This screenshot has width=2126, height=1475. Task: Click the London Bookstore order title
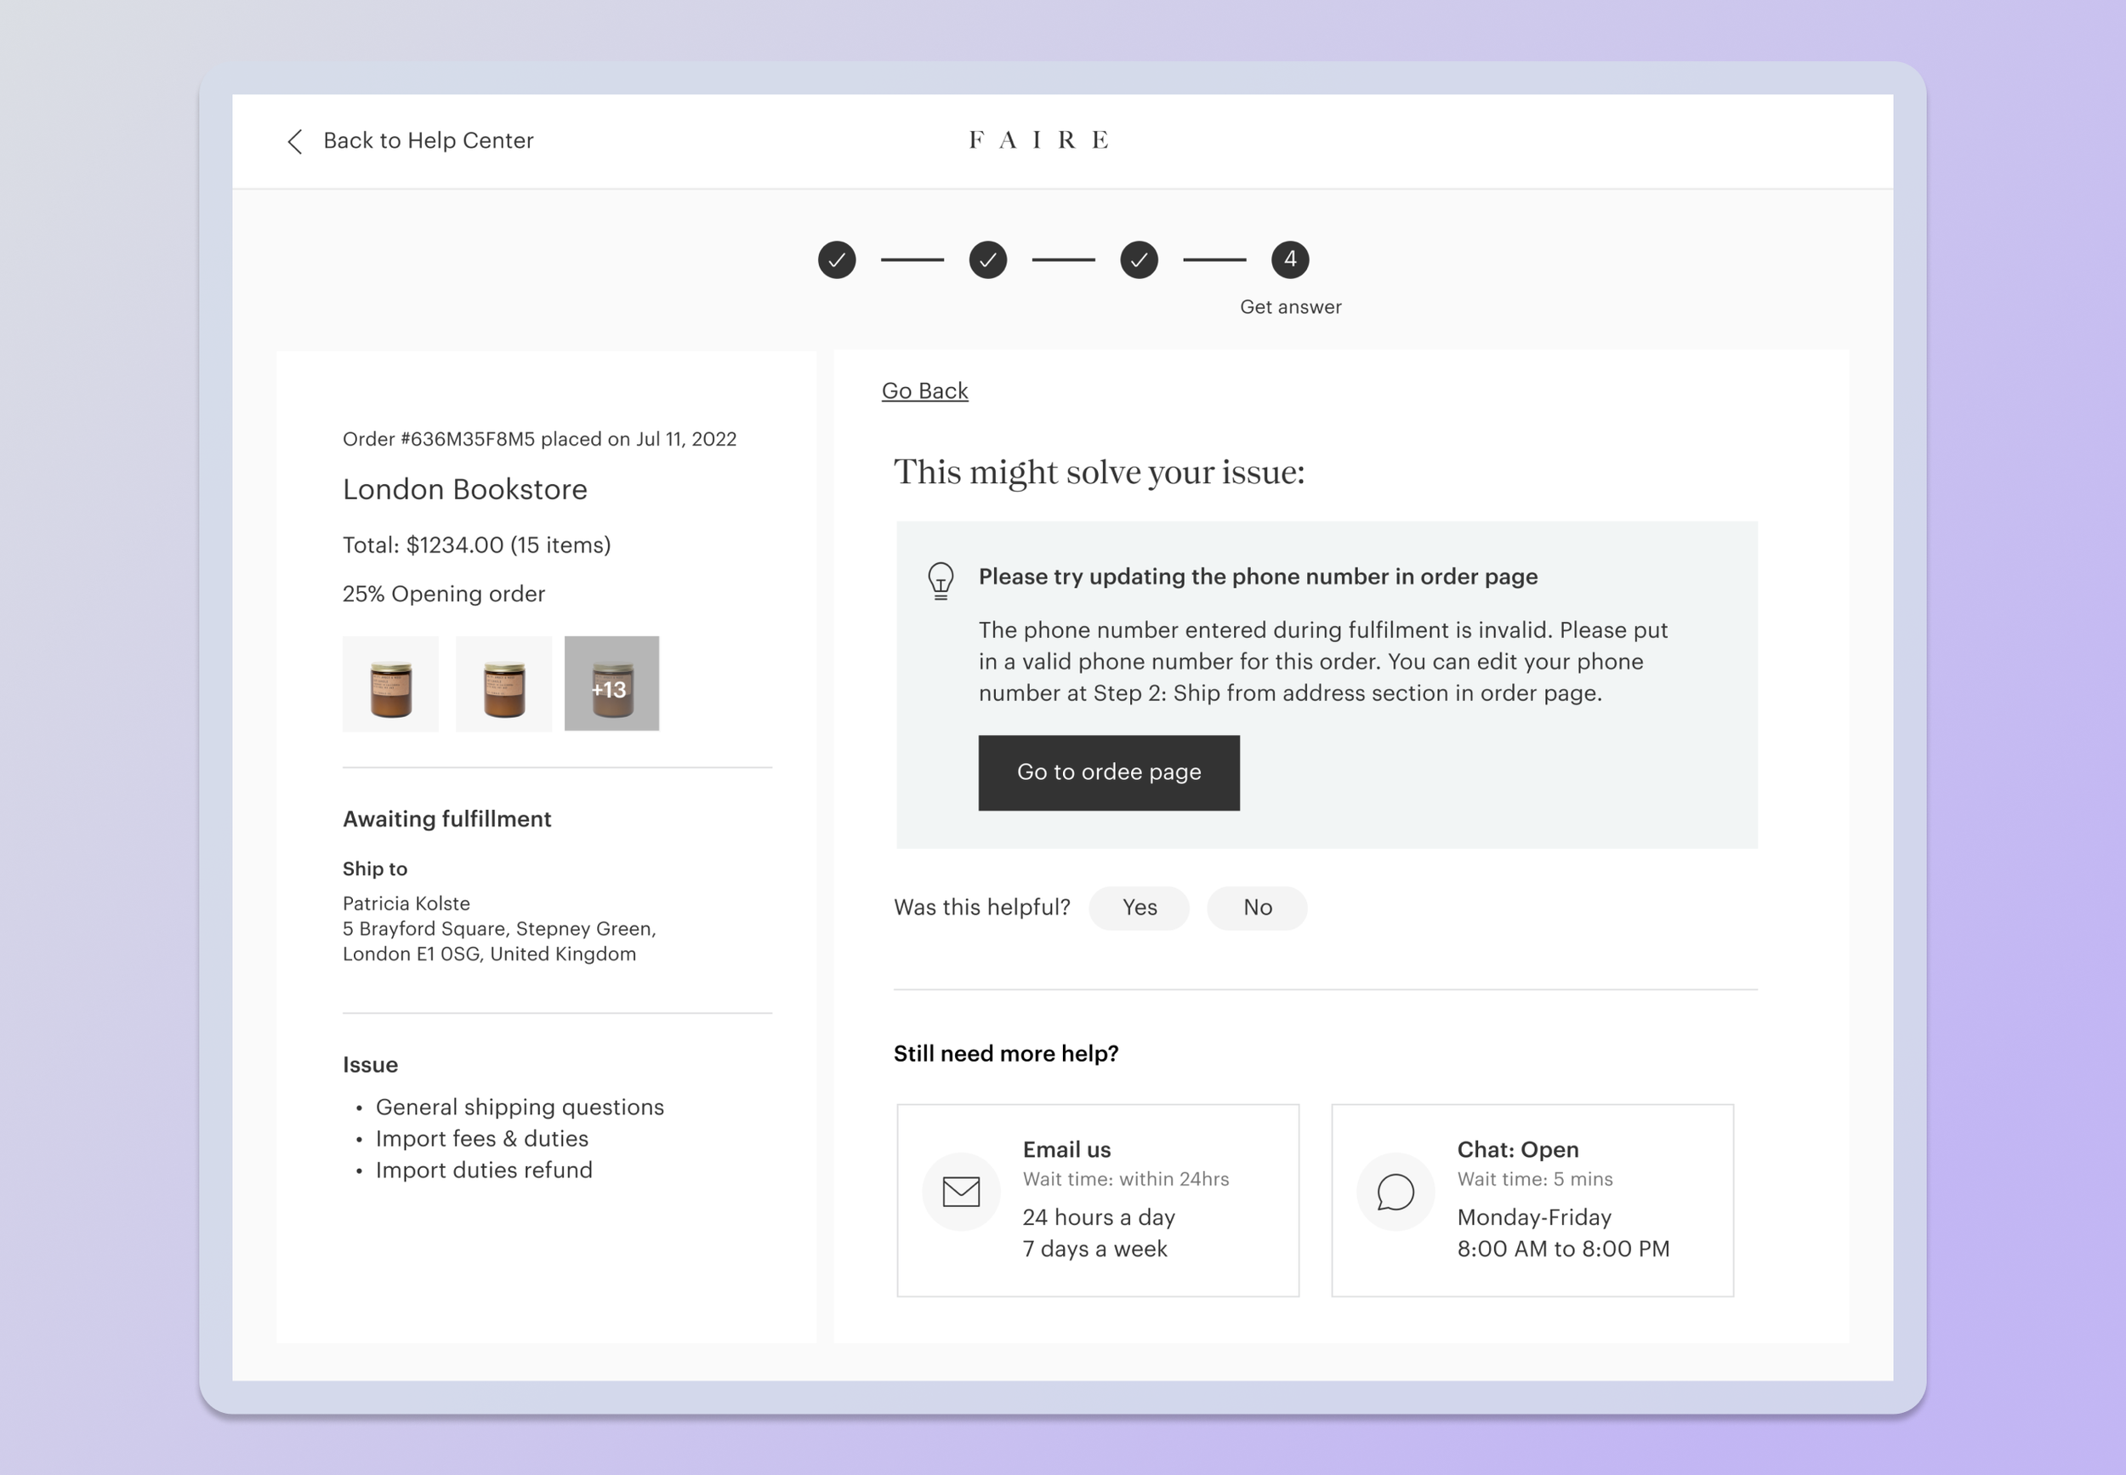tap(465, 489)
